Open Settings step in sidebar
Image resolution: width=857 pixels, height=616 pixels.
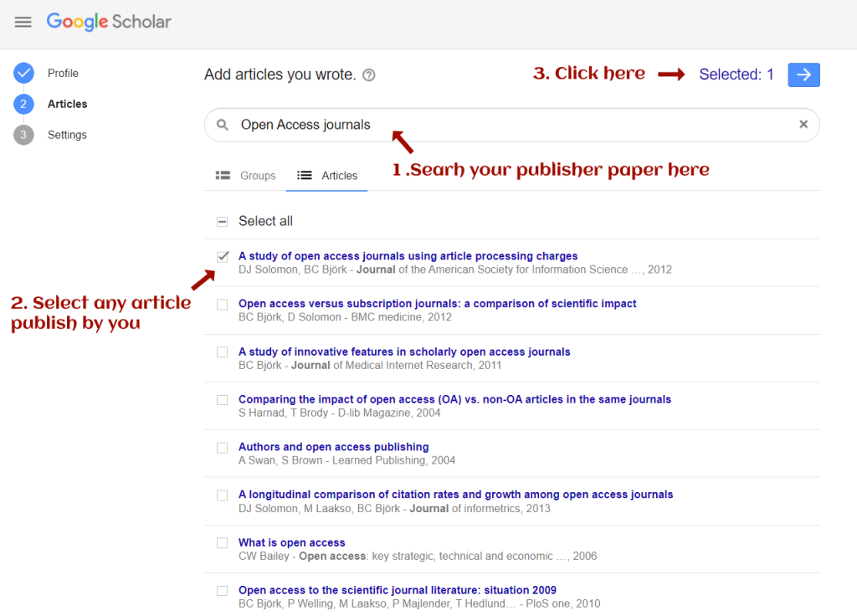point(67,135)
